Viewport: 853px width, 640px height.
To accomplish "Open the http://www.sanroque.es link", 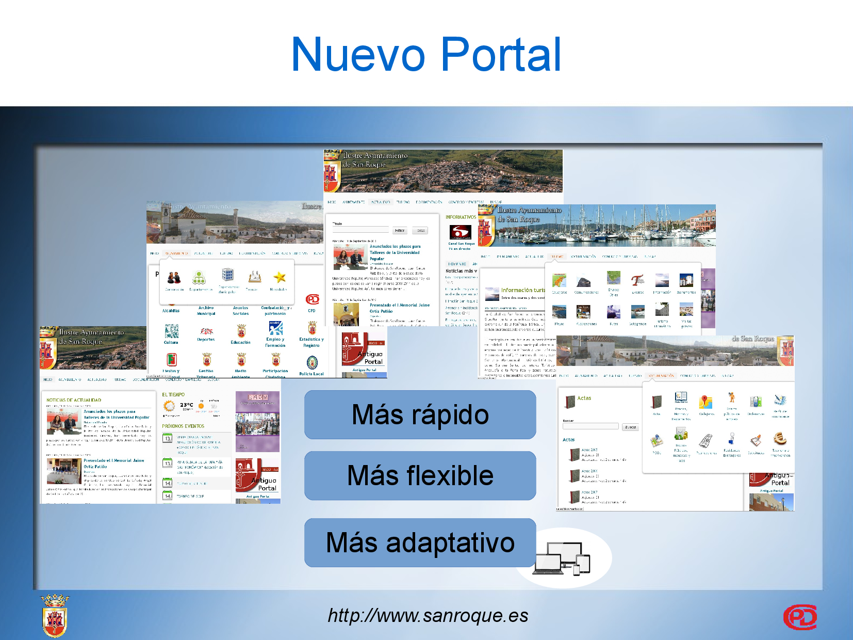I will (428, 616).
